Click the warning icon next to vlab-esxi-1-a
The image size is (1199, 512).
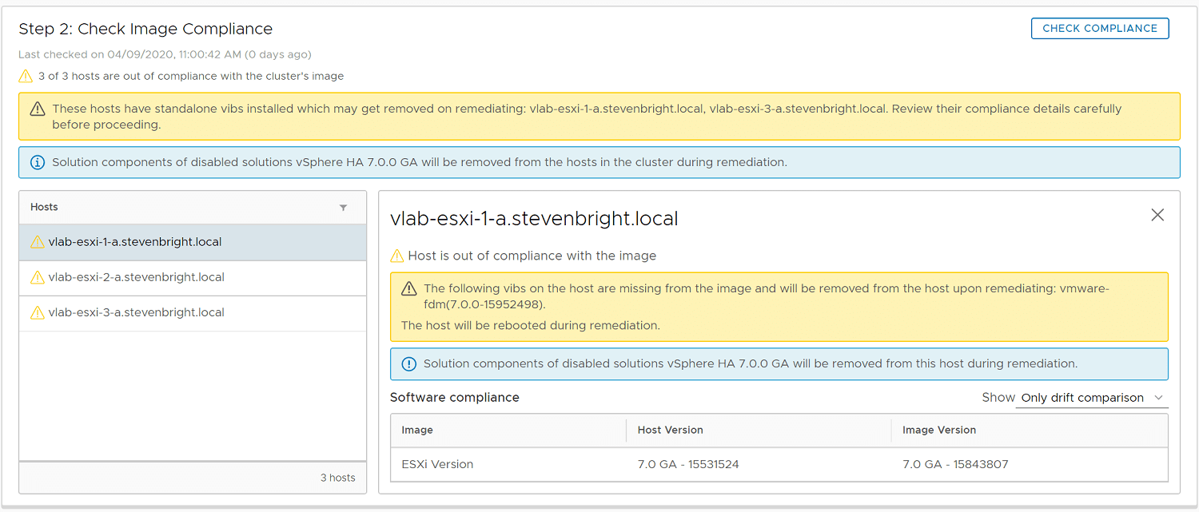pyautogui.click(x=36, y=241)
